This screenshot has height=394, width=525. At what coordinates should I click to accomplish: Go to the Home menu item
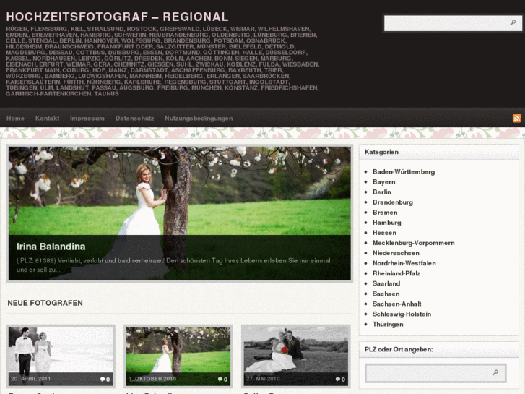coord(15,118)
